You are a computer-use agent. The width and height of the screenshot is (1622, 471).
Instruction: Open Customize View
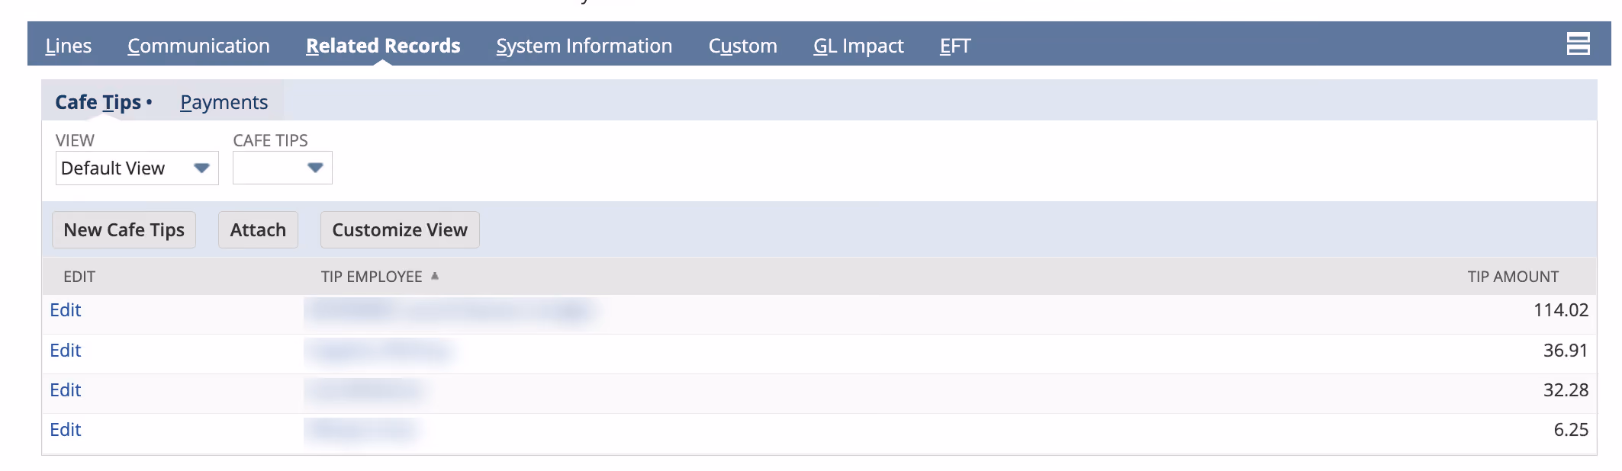coord(400,229)
